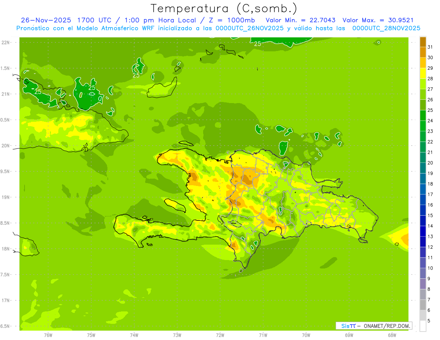Image resolution: width=440 pixels, height=340 pixels.
Task: Pick the white colorbar swatch below 5
Action: [x=423, y=326]
